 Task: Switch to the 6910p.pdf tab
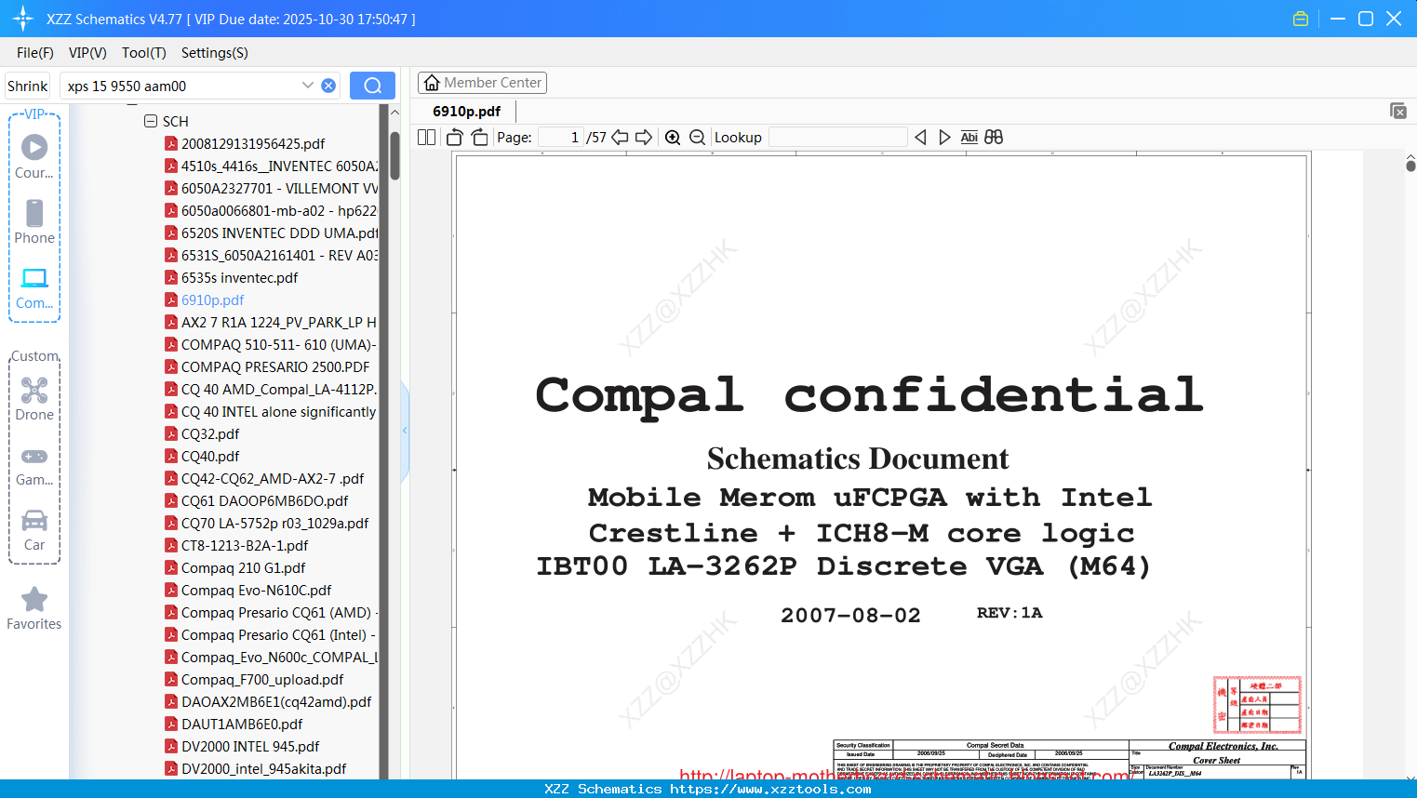pos(466,111)
